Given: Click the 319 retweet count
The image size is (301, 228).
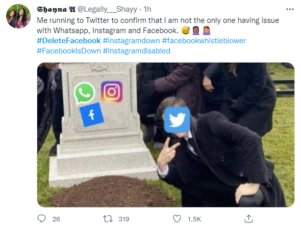Looking at the screenshot, I should 124,219.
